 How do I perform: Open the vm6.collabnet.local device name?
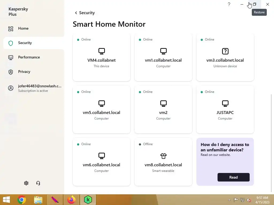[x=101, y=165]
